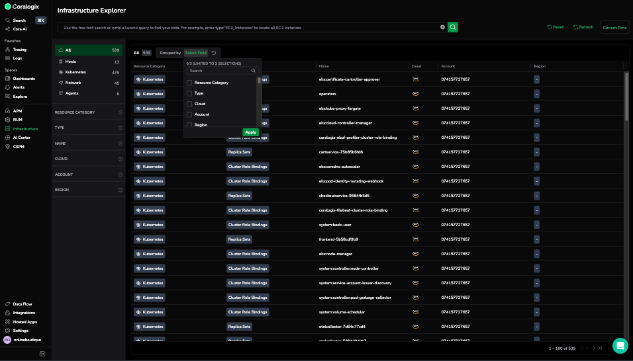Go to Alerts in the sidebar
The image size is (633, 361).
(19, 87)
